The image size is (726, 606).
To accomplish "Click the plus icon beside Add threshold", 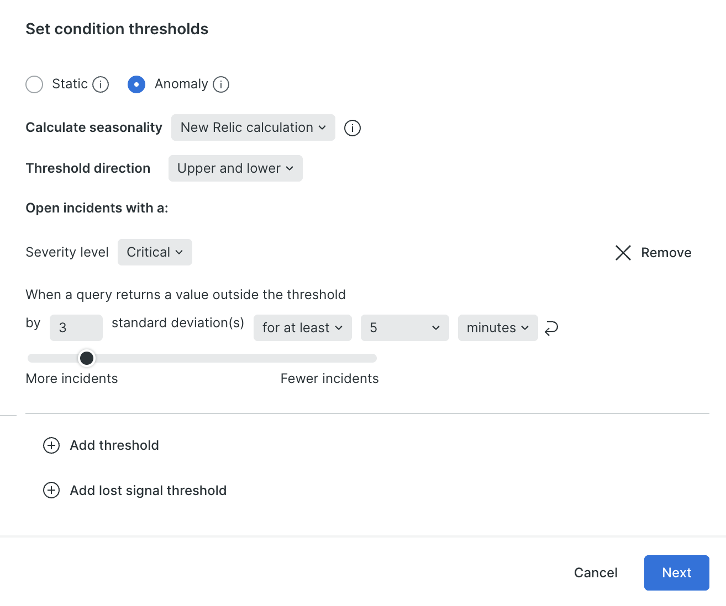I will [51, 445].
